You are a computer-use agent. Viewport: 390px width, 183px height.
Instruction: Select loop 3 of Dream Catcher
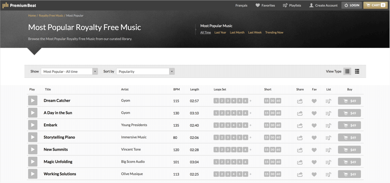[x=228, y=101]
